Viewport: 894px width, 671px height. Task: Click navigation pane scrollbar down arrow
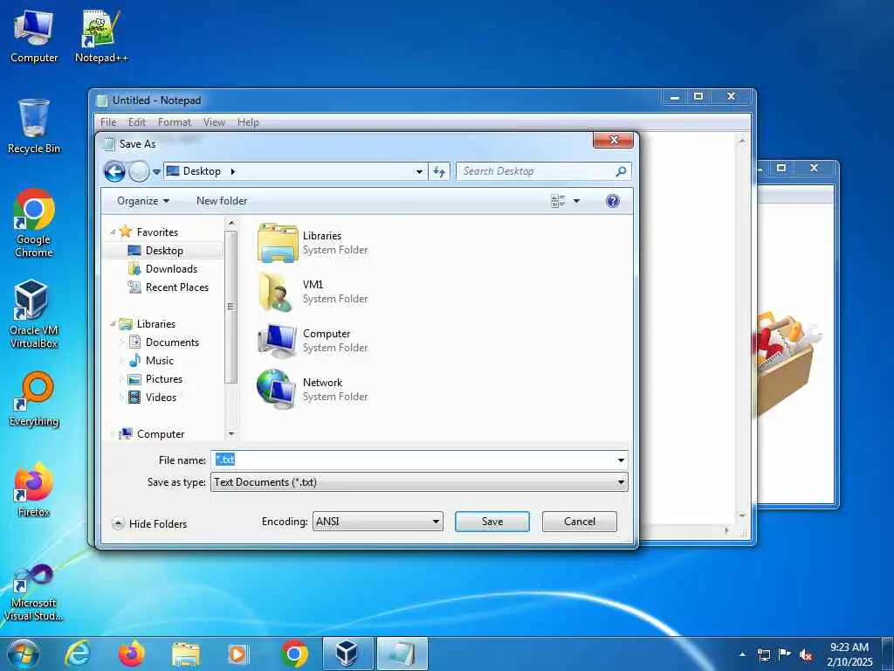click(x=230, y=434)
